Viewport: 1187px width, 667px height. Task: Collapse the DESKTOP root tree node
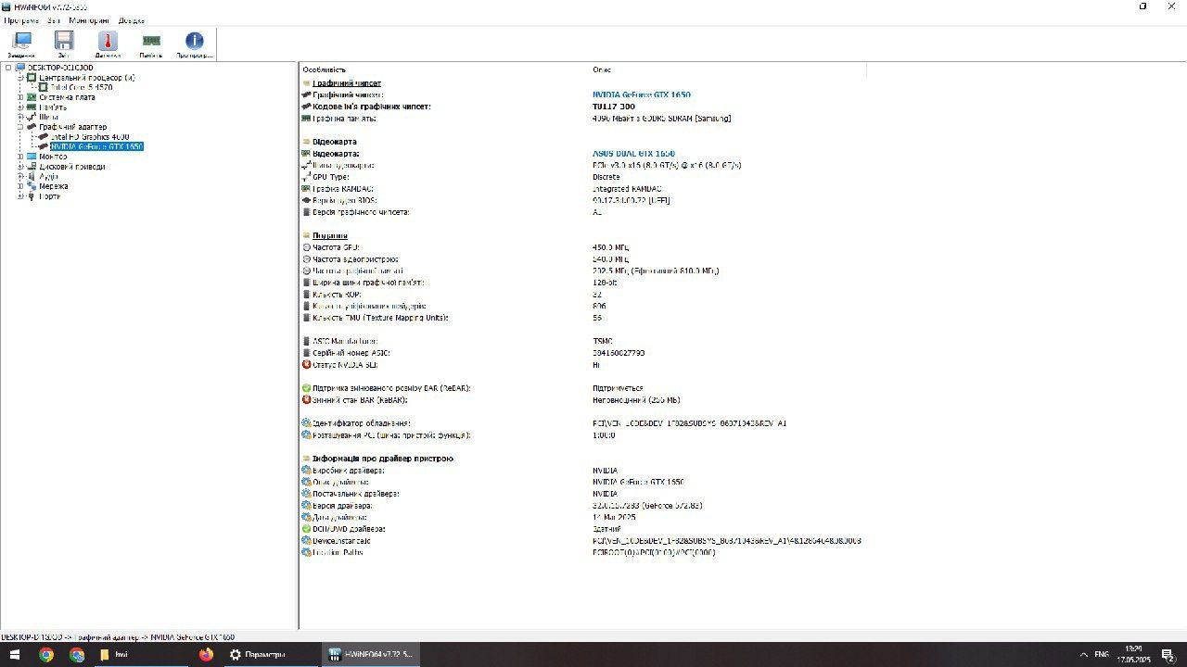click(x=8, y=68)
